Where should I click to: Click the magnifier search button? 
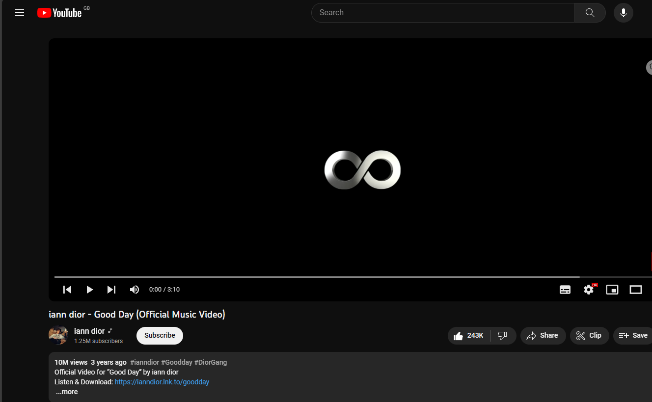coord(590,13)
